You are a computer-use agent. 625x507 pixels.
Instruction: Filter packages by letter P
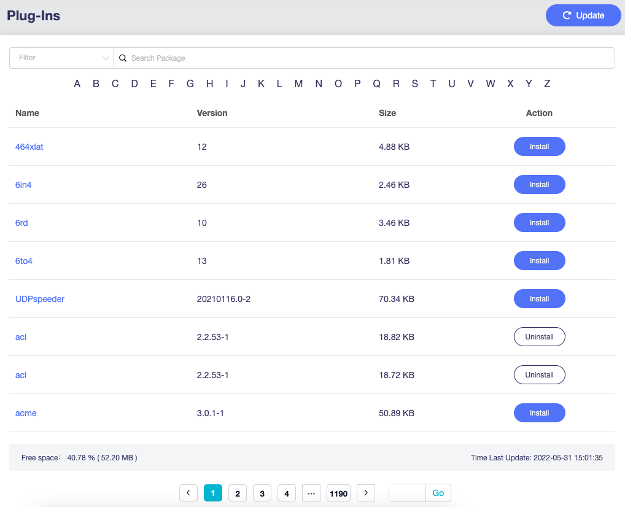point(357,83)
